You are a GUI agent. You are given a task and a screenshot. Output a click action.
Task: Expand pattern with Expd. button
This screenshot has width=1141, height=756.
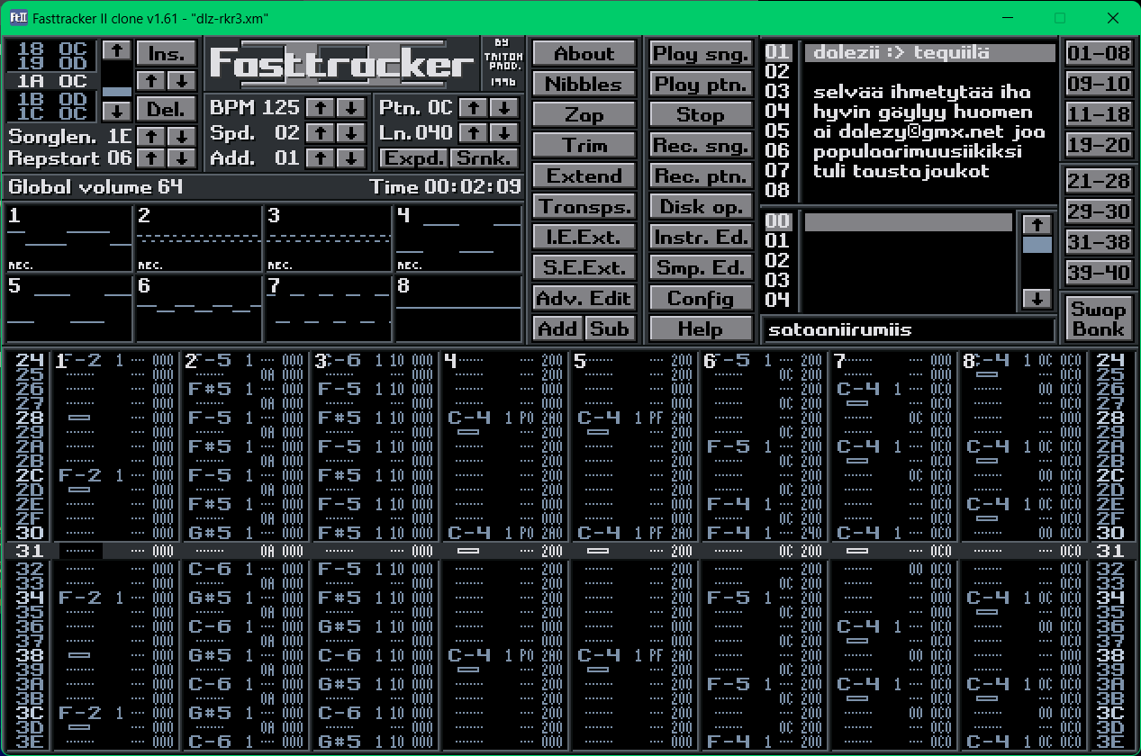click(413, 157)
